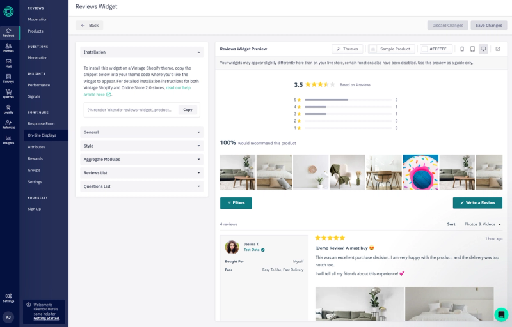This screenshot has height=327, width=512.
Task: Open the Sort Photos & Videos dropdown
Action: coord(483,224)
